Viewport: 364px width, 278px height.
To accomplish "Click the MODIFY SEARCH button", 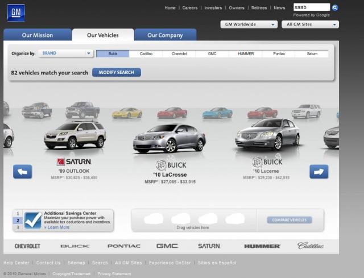I will [117, 72].
